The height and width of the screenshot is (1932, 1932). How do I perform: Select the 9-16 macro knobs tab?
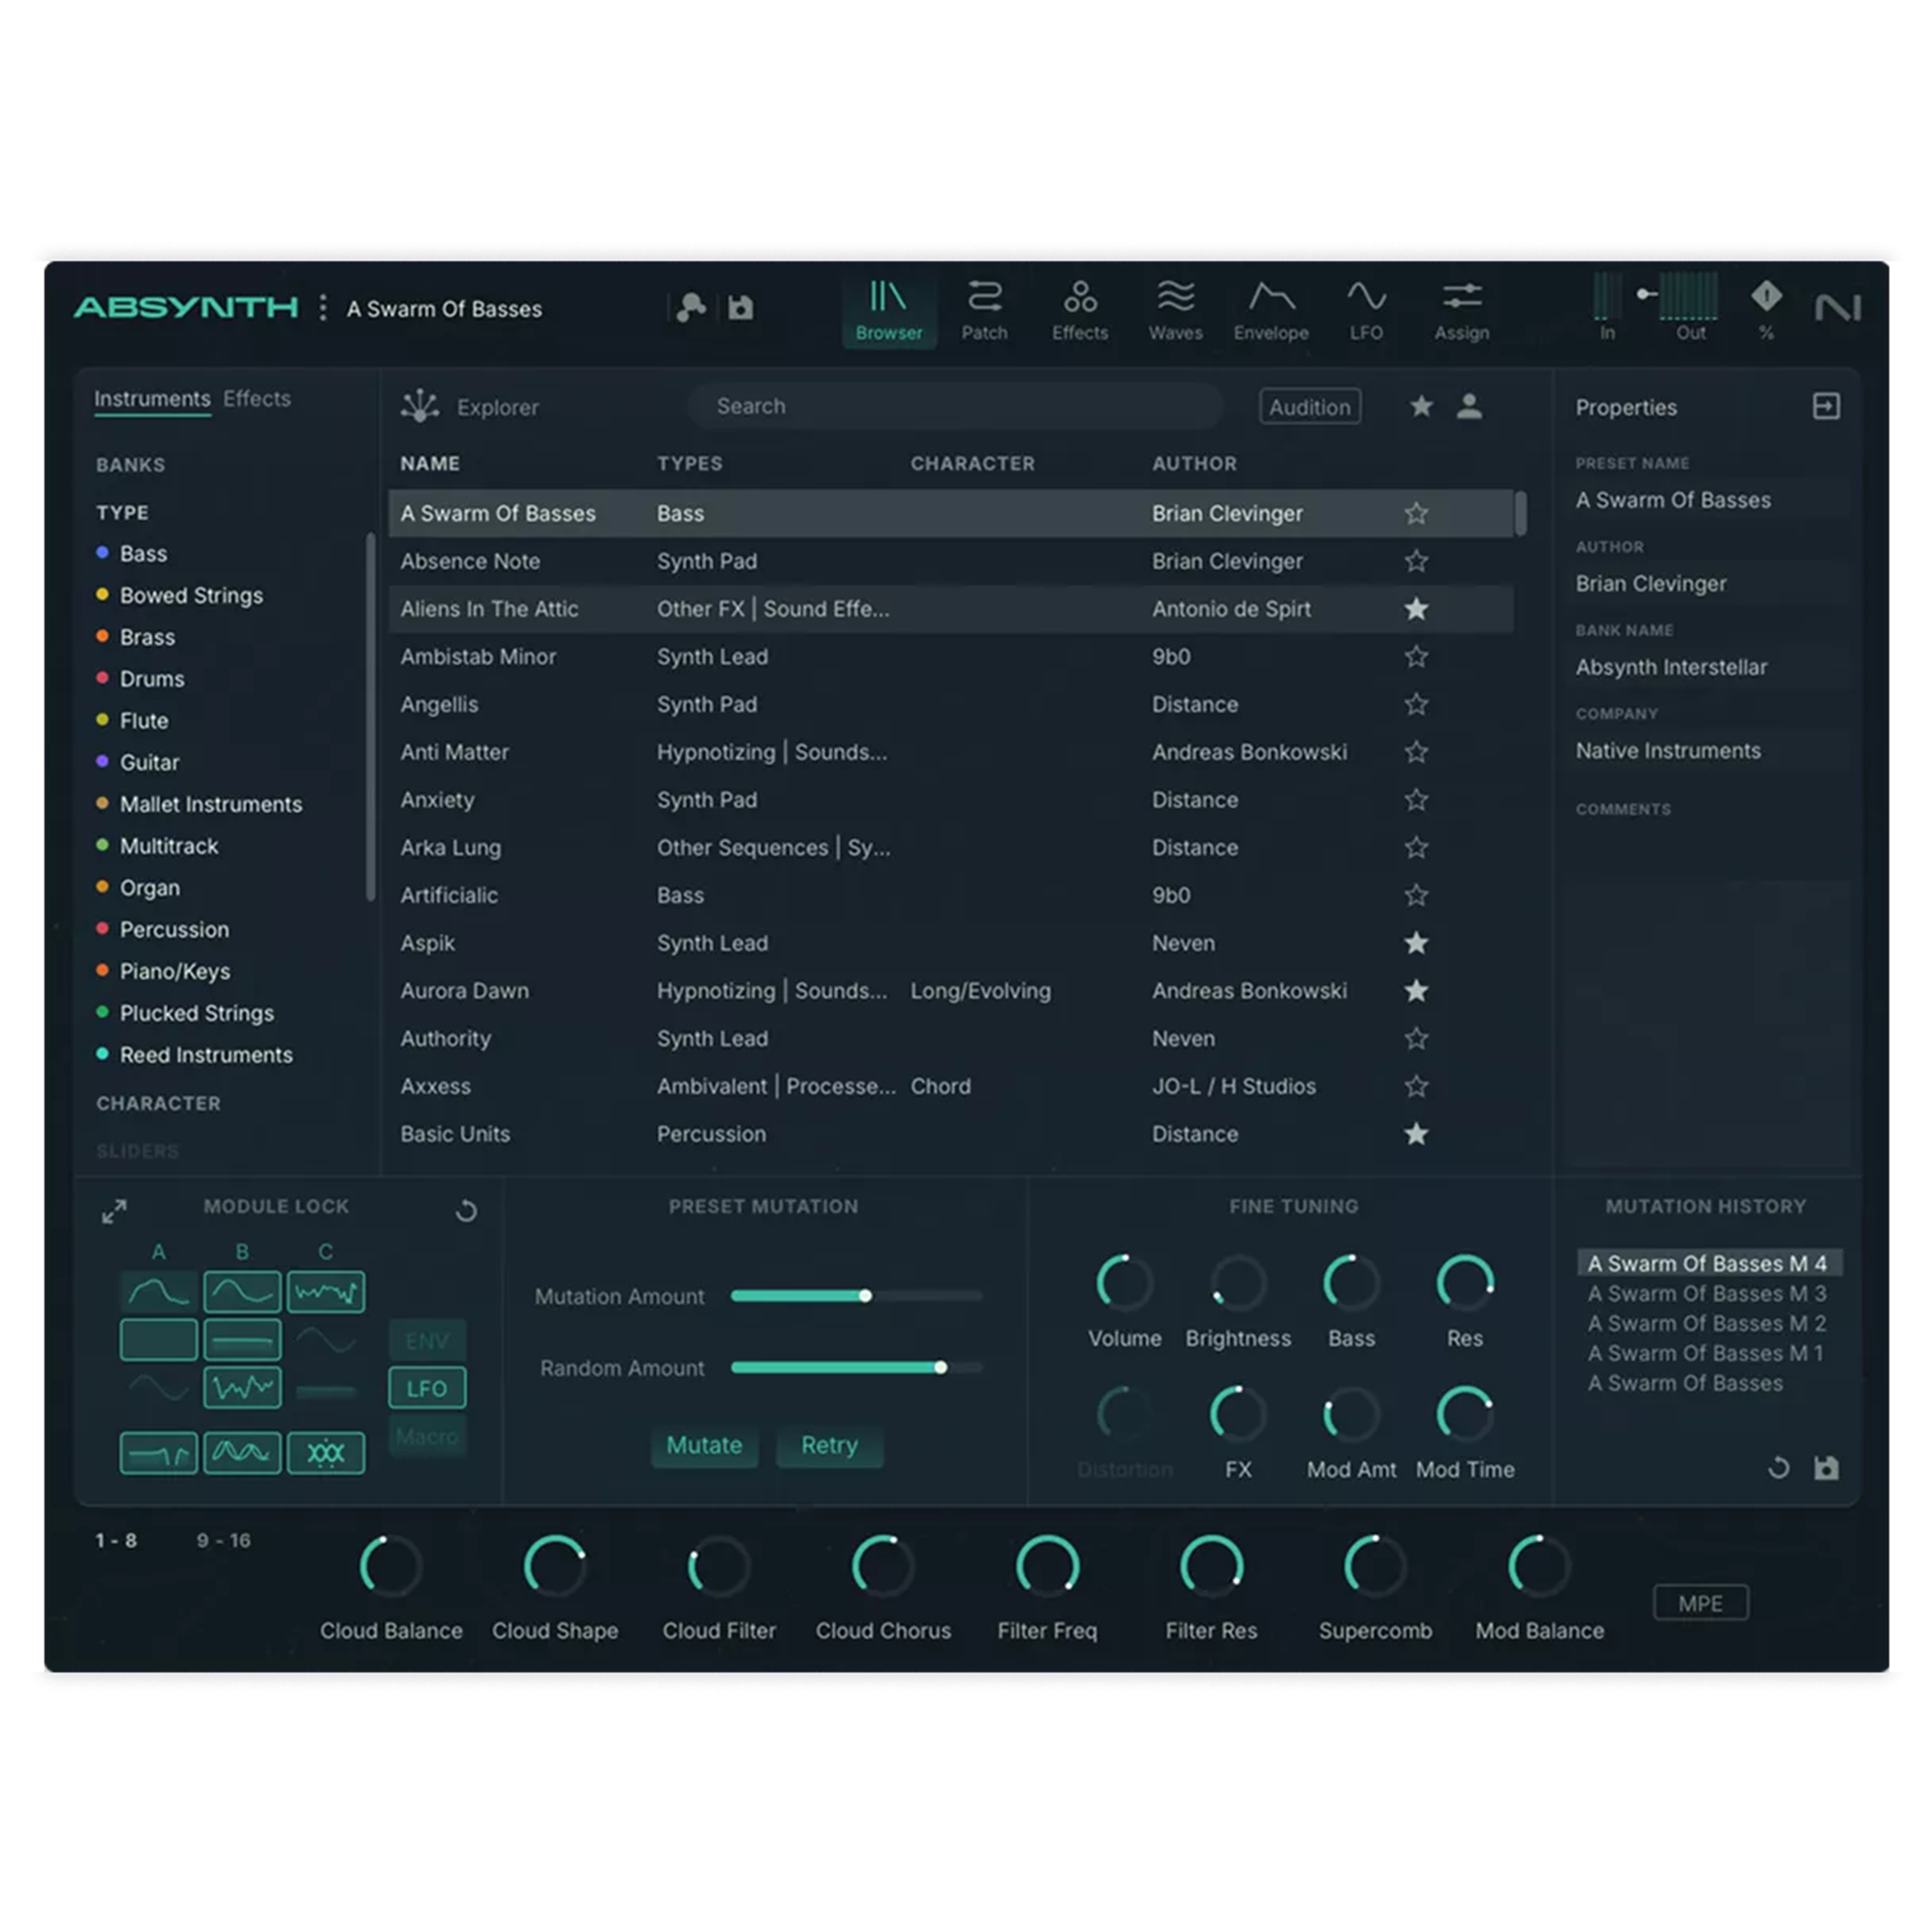pos(226,1540)
